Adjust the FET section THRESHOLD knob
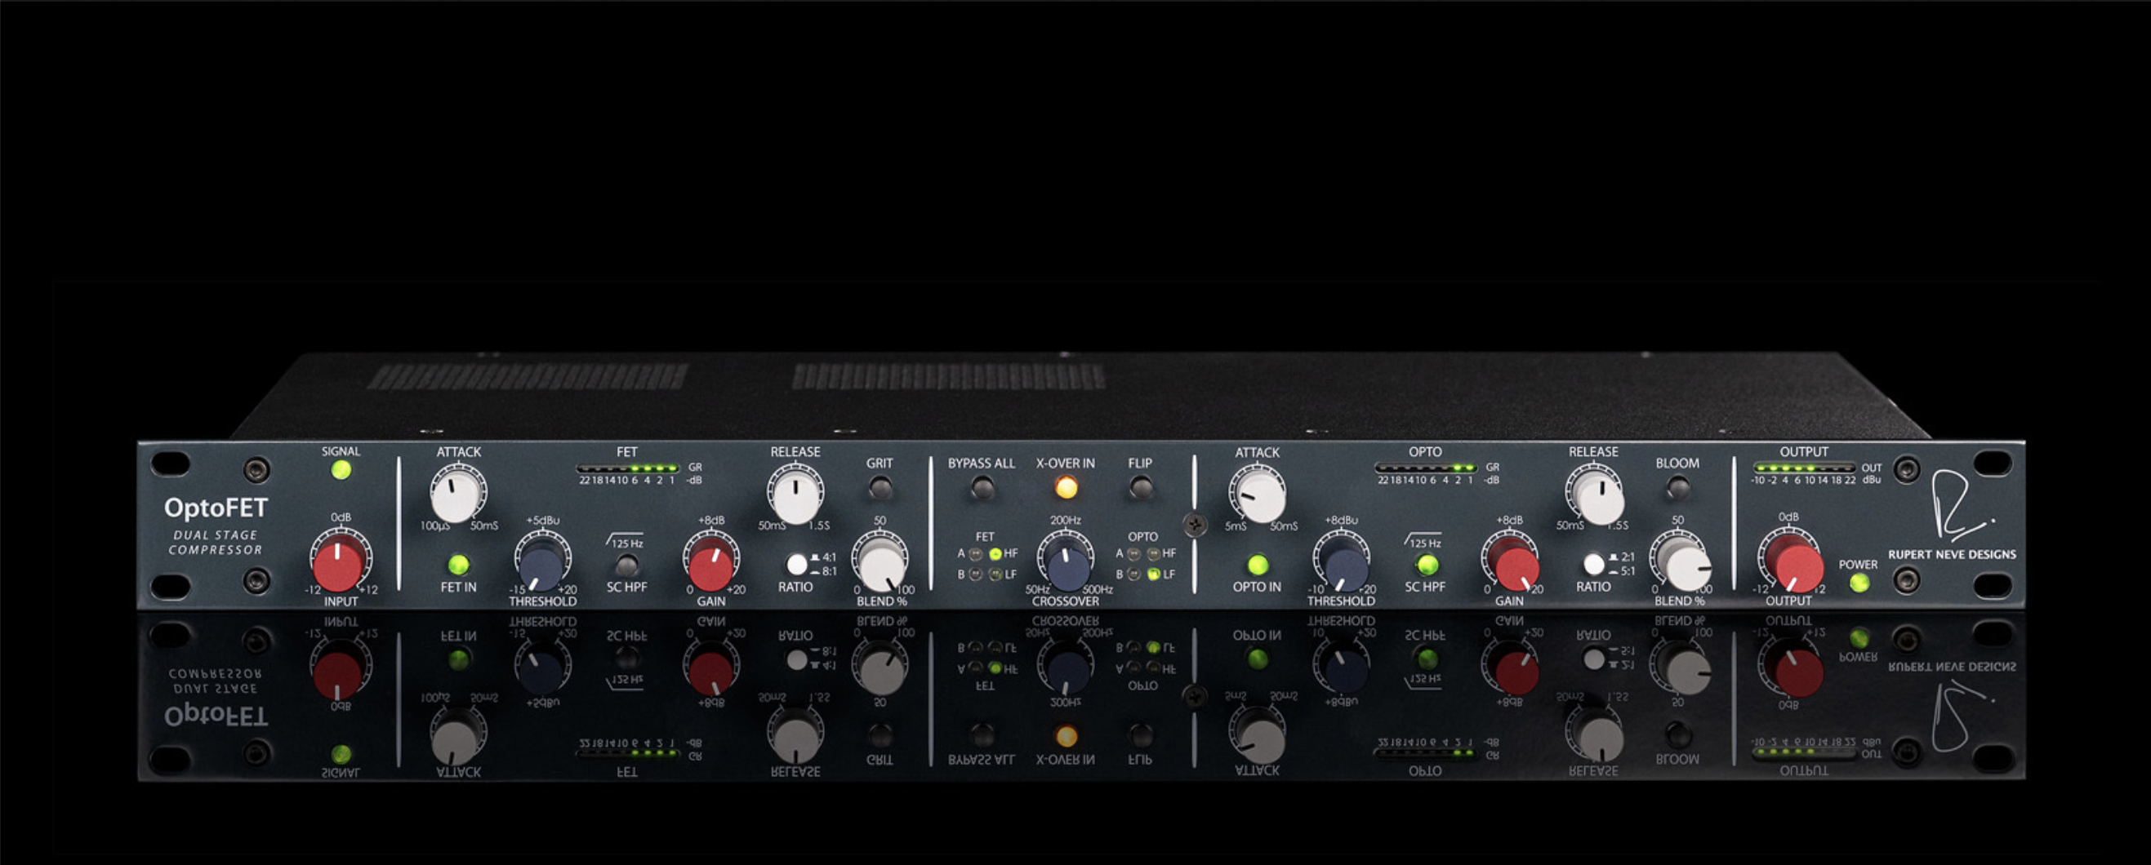 coord(541,565)
